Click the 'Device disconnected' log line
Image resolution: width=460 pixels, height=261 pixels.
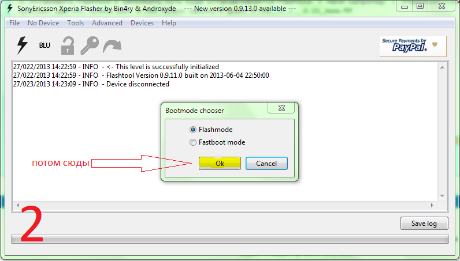point(91,84)
